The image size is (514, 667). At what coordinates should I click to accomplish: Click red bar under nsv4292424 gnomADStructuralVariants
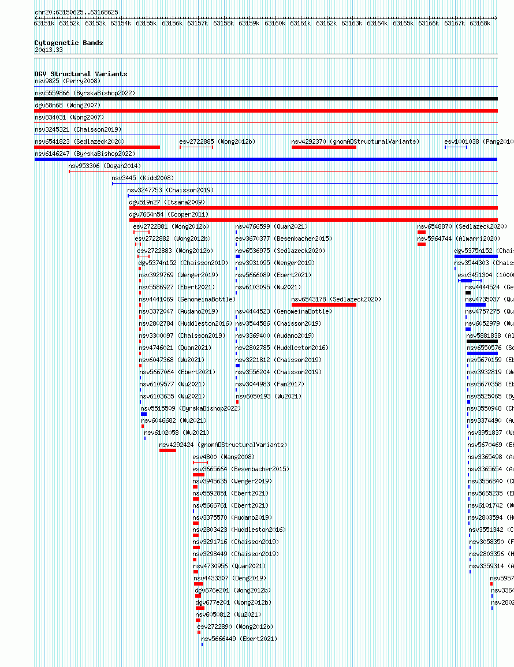[x=167, y=450]
